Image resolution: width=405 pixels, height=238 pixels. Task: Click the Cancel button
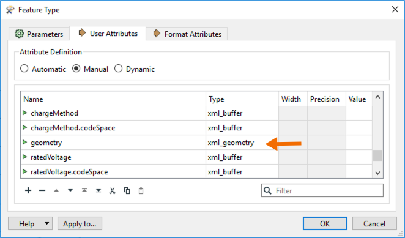click(x=374, y=223)
